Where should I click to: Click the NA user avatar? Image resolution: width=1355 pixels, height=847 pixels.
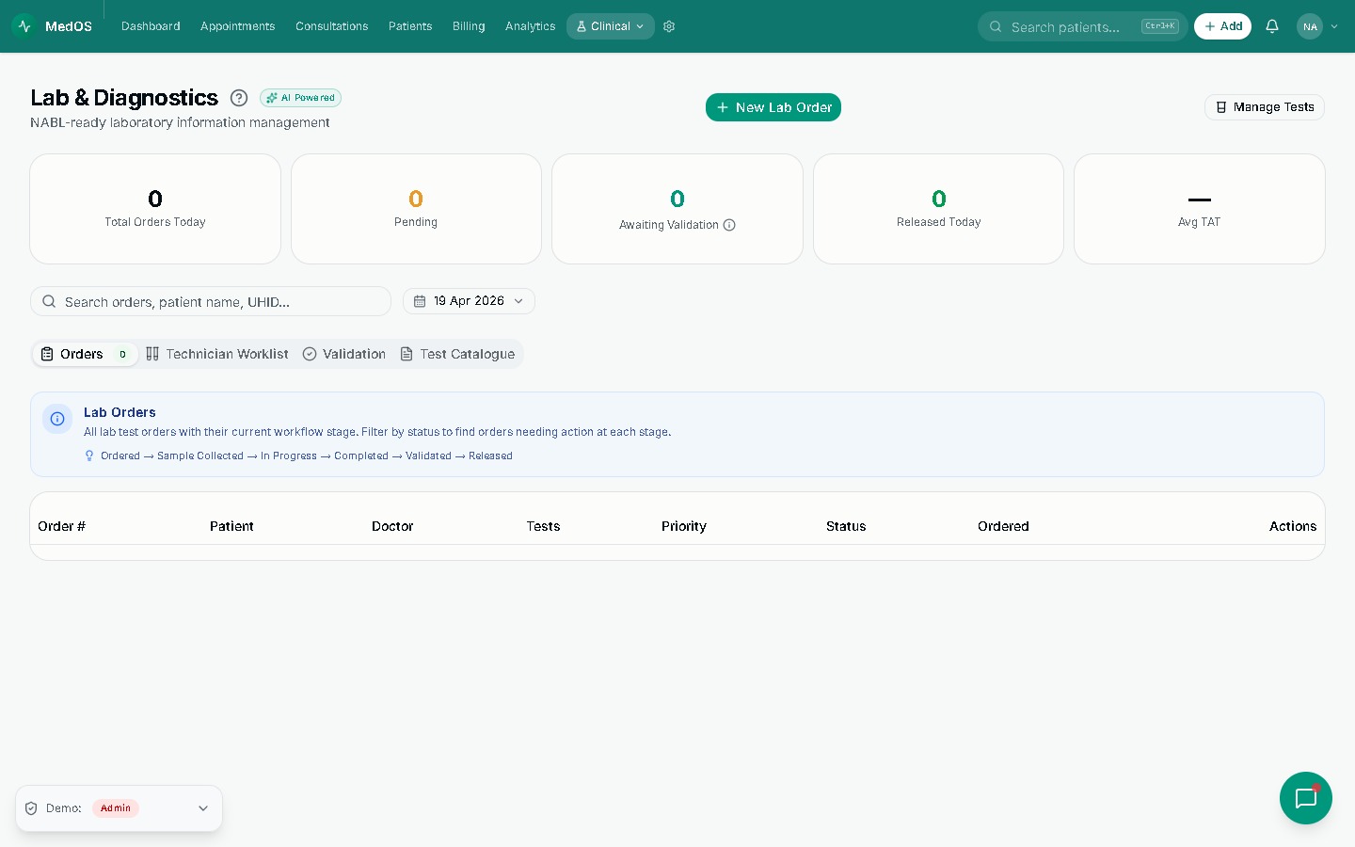click(x=1310, y=26)
